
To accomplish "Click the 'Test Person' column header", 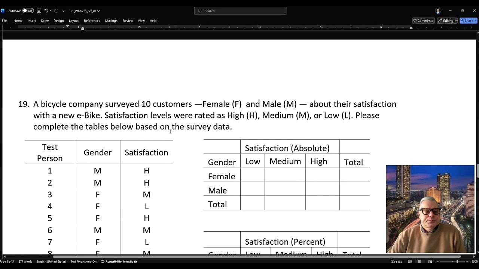I will tap(50, 152).
